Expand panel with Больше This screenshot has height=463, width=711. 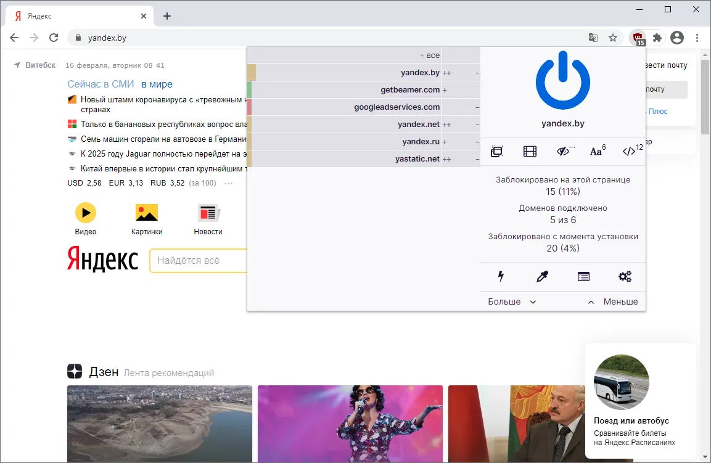pyautogui.click(x=512, y=301)
